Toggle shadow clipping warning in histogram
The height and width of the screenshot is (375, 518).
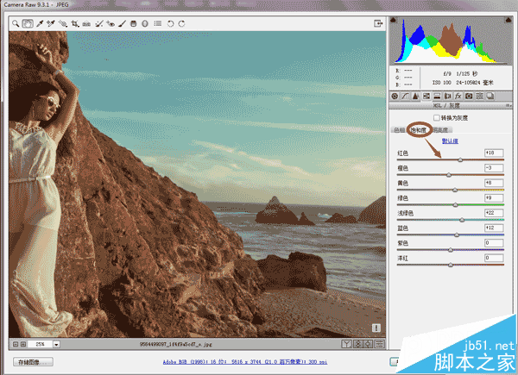(393, 20)
